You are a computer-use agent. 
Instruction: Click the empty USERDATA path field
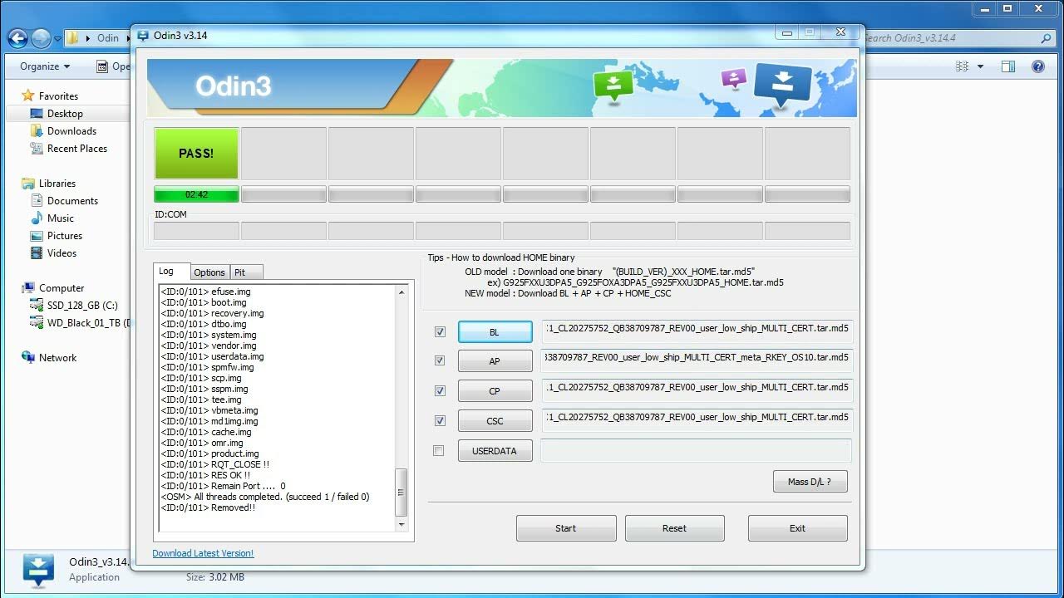pos(697,451)
